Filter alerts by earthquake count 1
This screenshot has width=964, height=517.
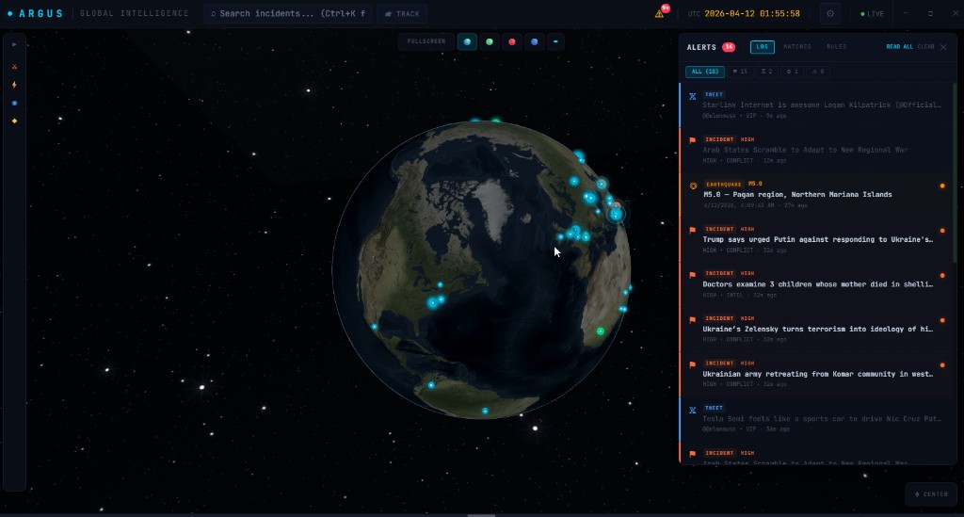coord(793,72)
